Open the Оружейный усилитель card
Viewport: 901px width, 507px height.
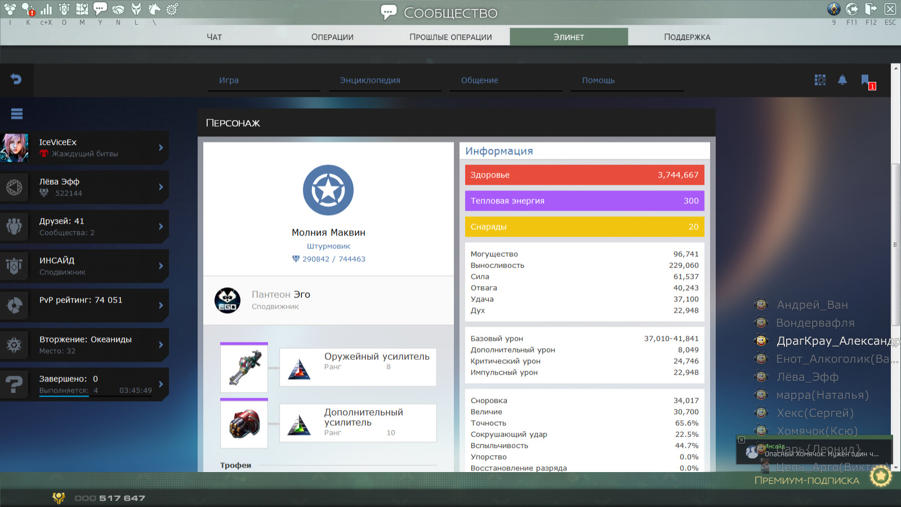358,367
